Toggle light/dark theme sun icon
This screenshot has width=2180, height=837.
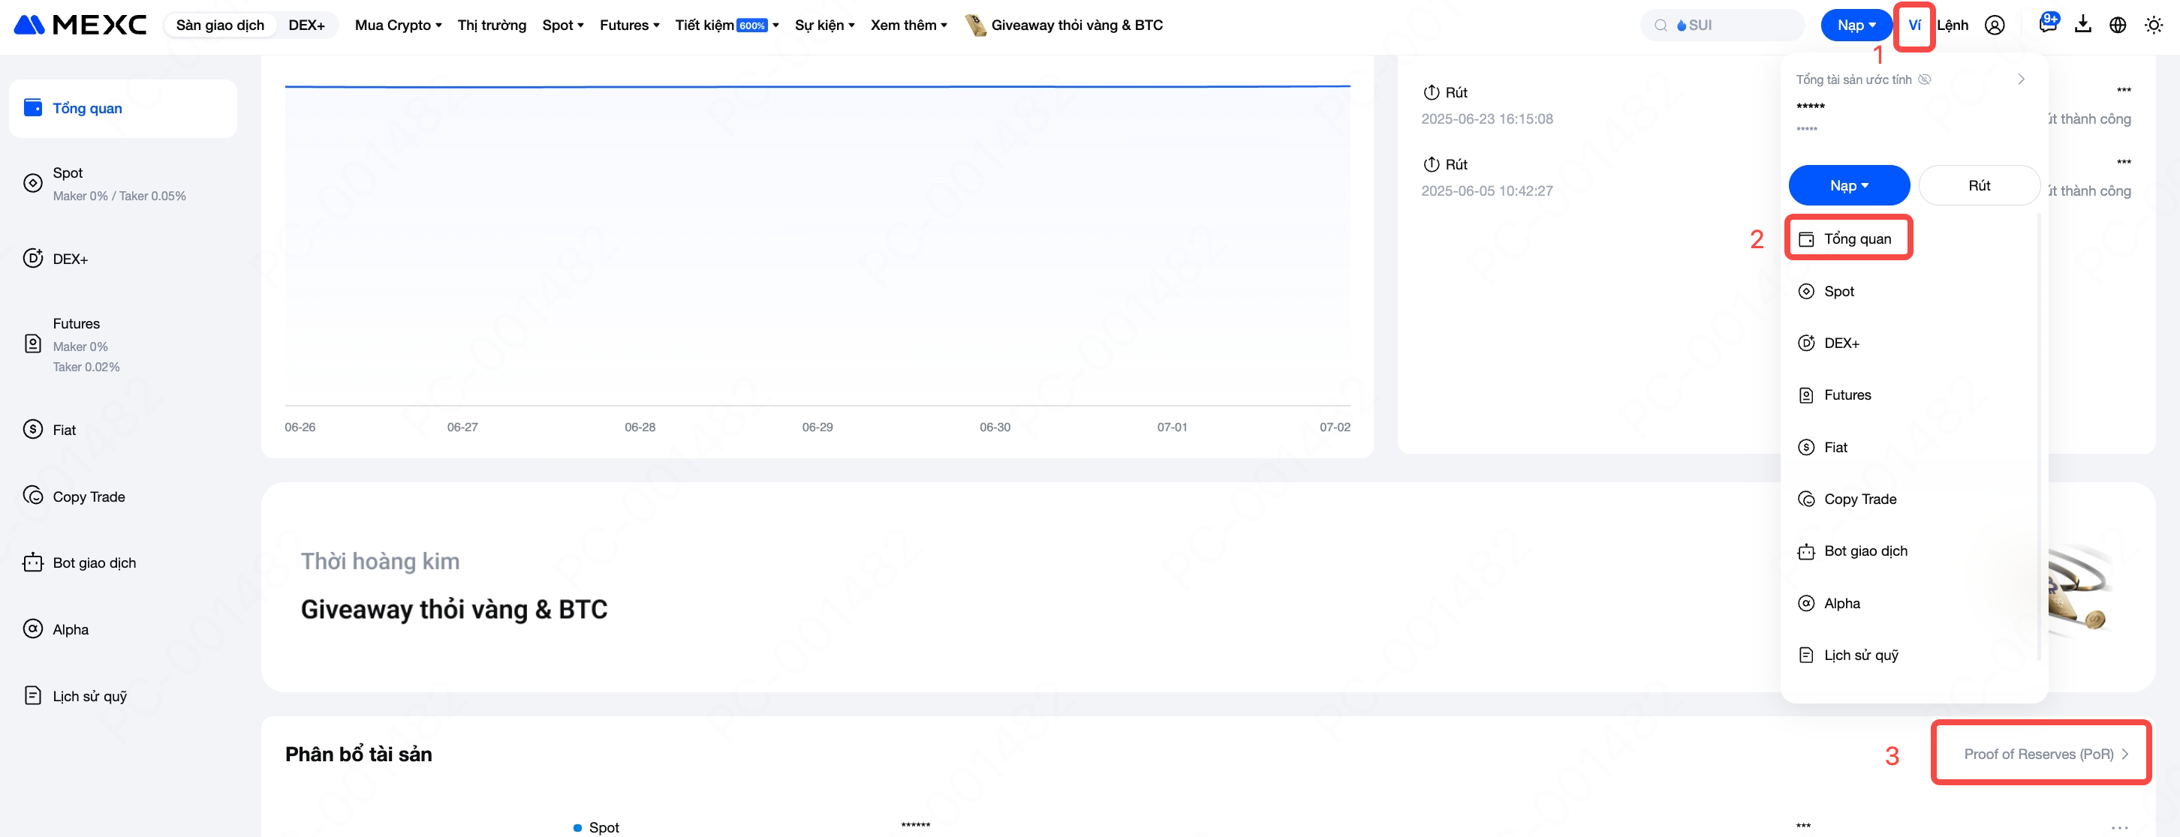(2154, 25)
